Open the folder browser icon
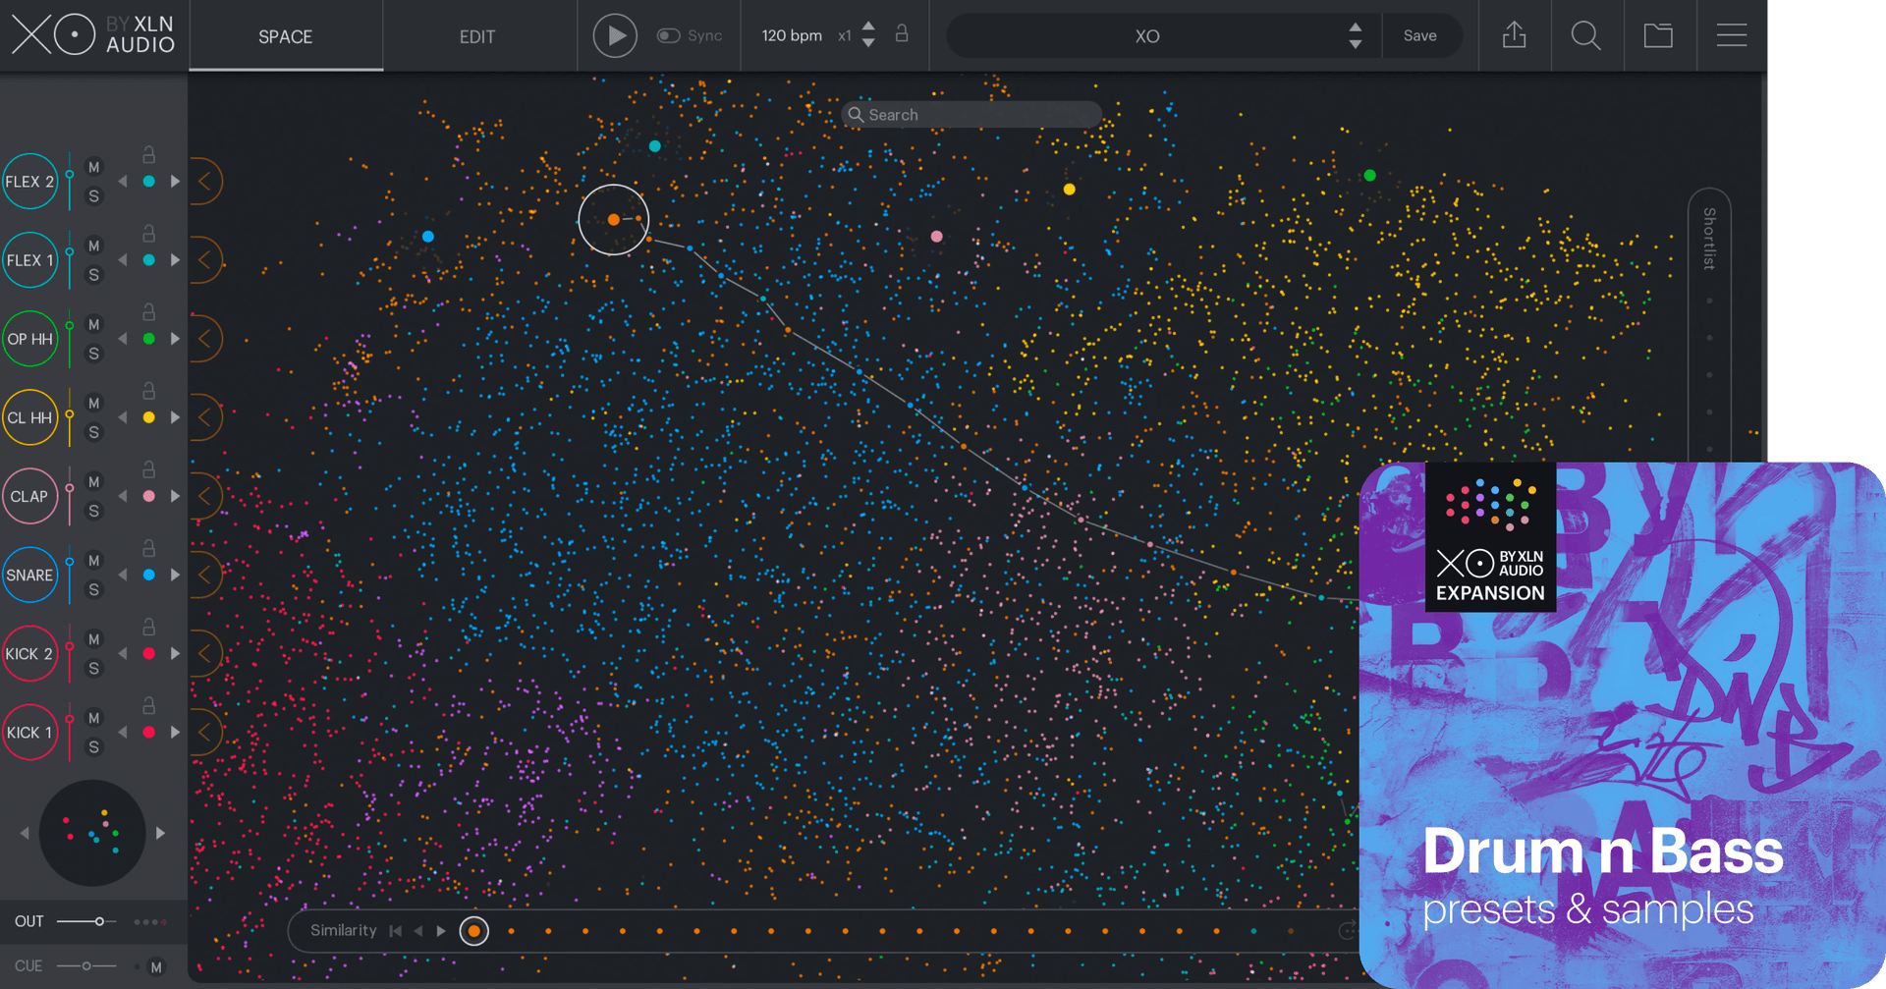This screenshot has height=989, width=1886. 1658,35
